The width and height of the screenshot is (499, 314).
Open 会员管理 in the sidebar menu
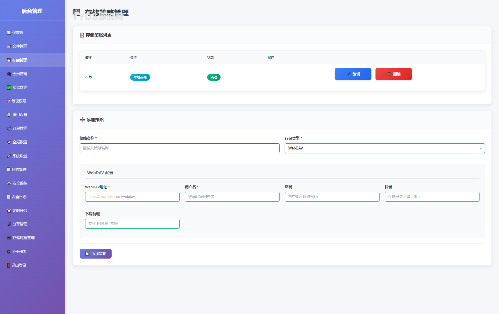pos(20,74)
